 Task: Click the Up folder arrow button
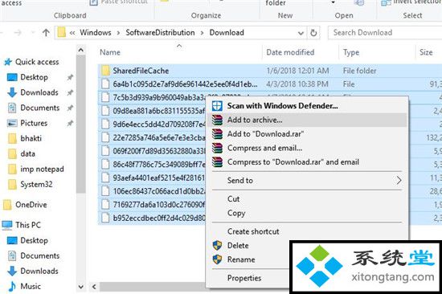[46, 33]
